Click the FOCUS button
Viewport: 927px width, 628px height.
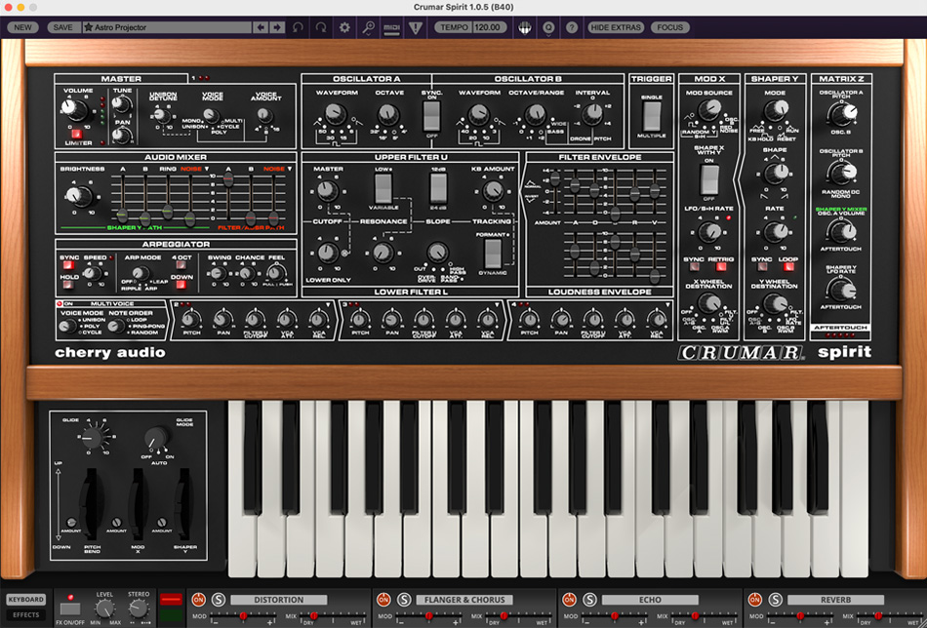tap(669, 27)
